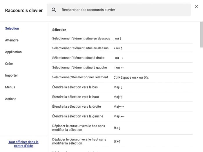Select the Sélection category
This screenshot has height=152, width=203.
(x=12, y=28)
